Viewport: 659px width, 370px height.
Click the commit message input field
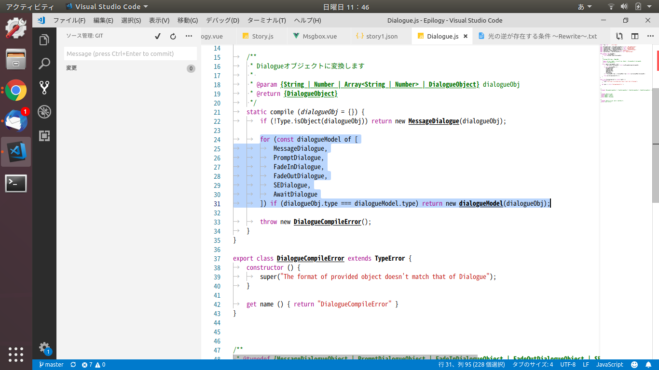pyautogui.click(x=130, y=53)
